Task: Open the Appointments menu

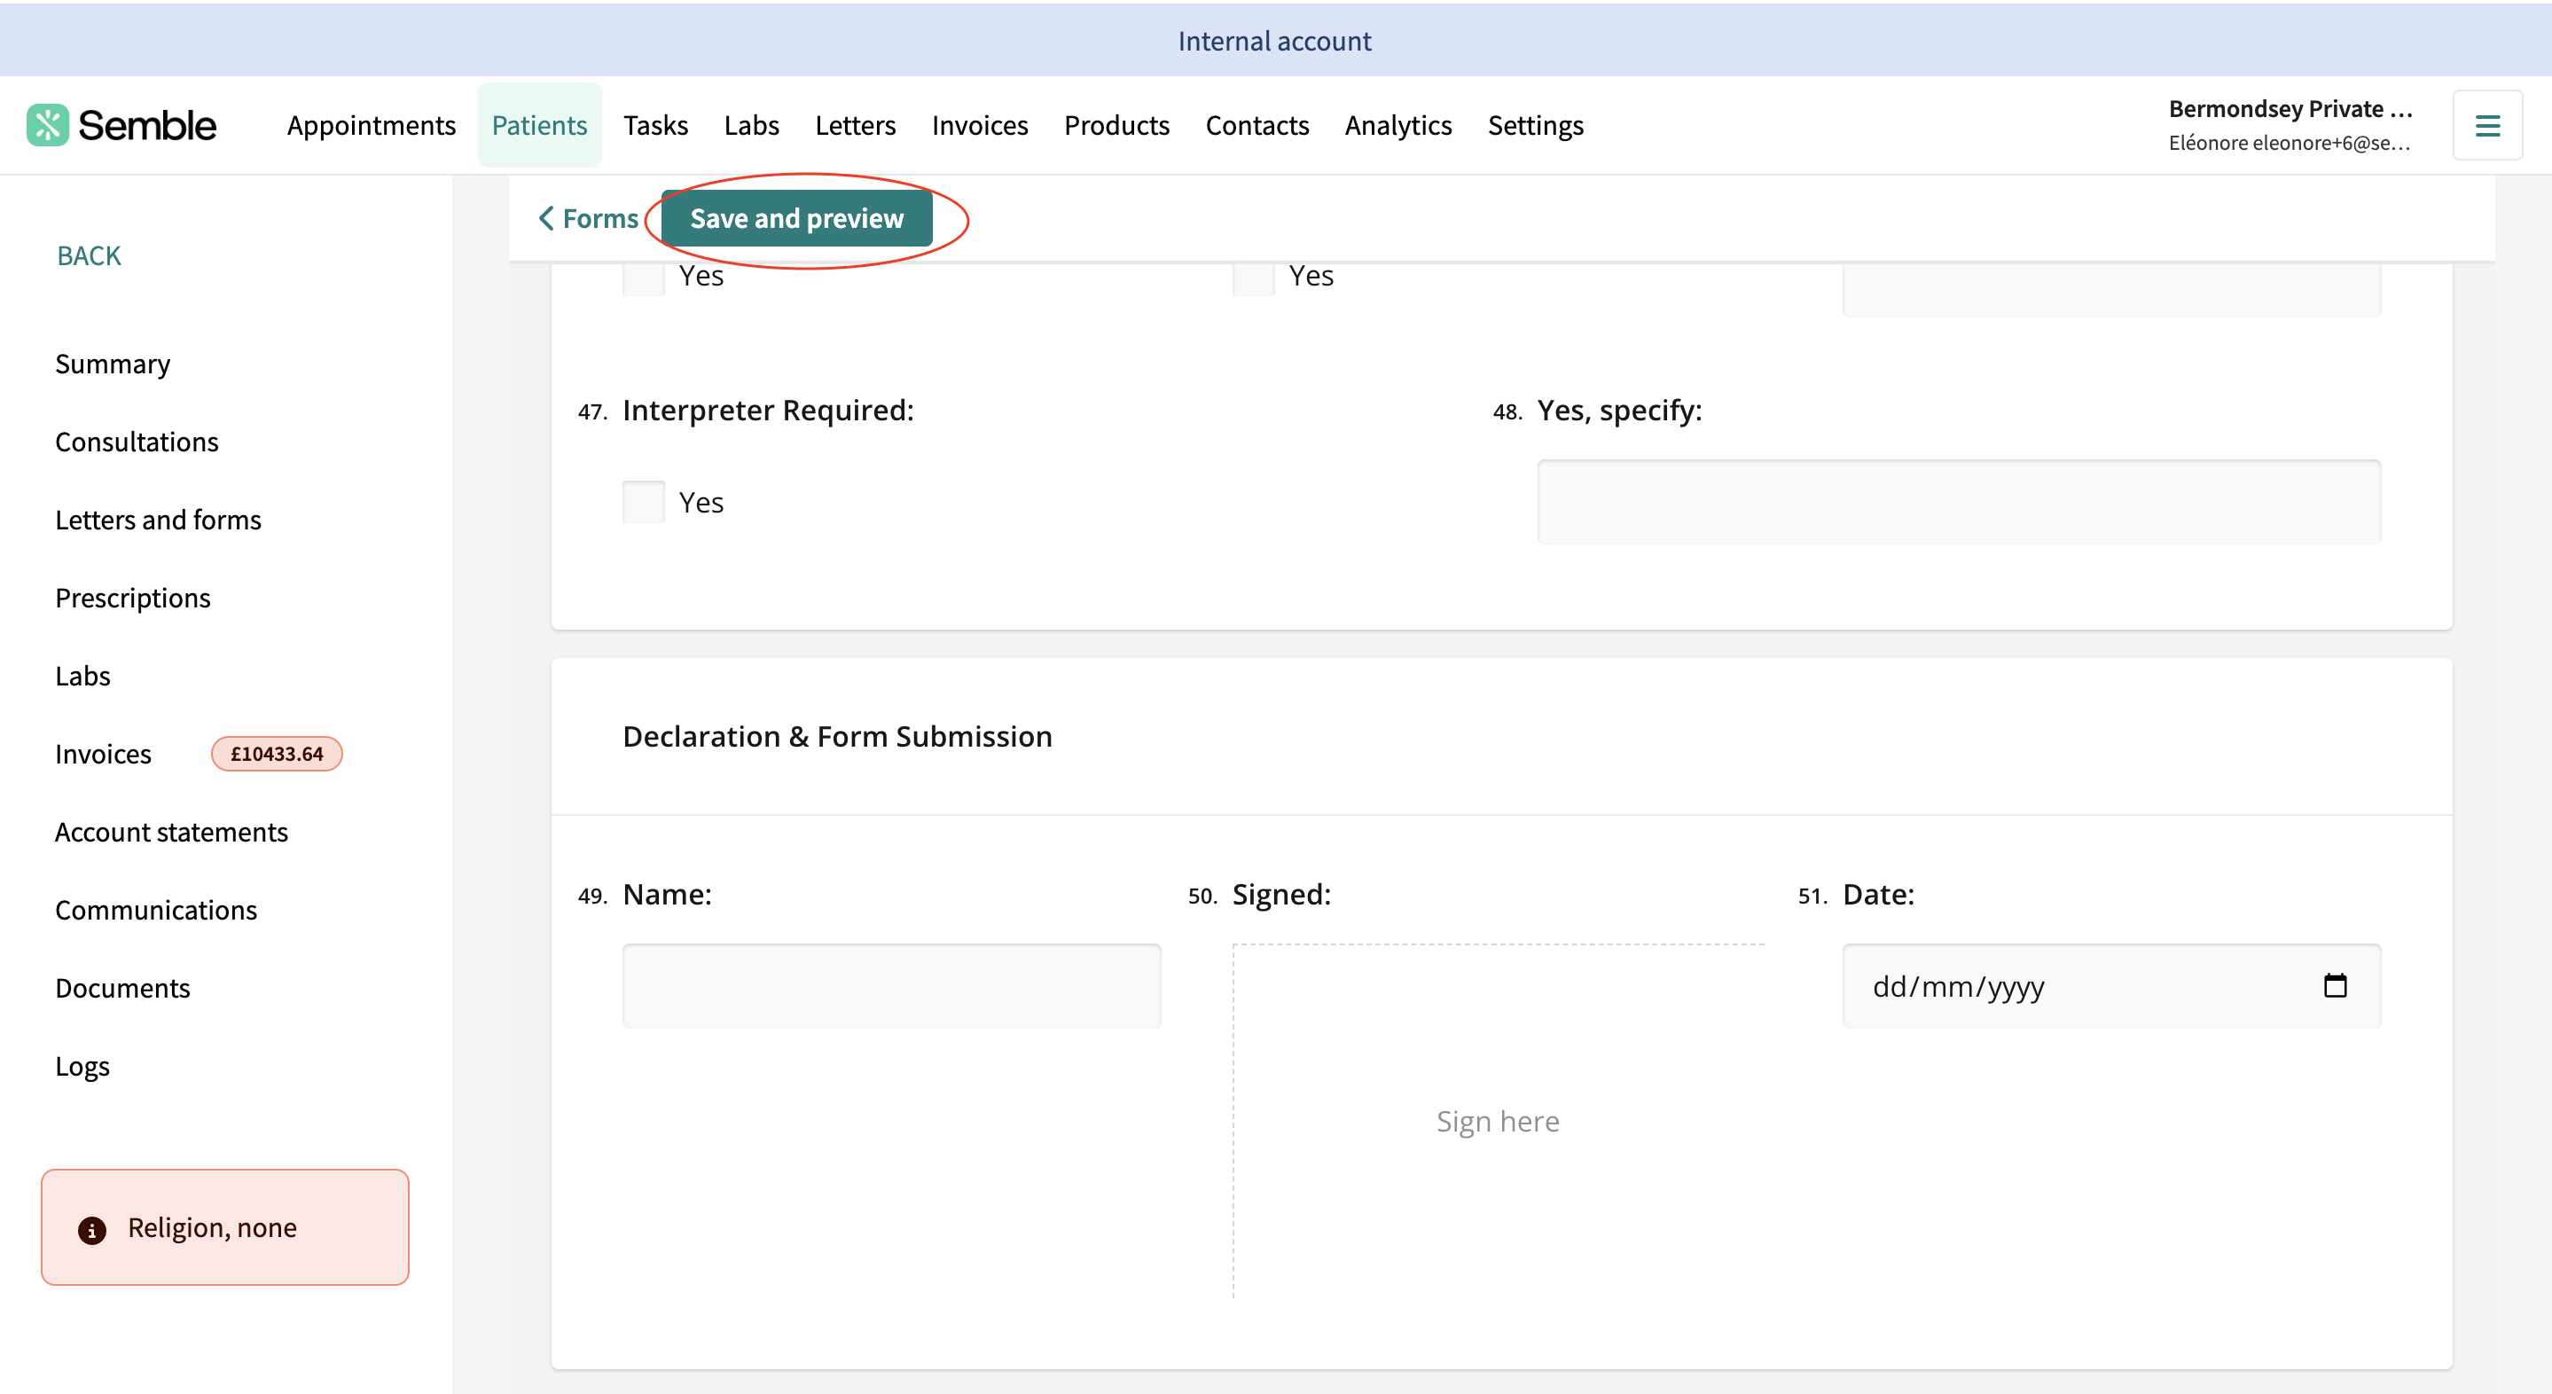Action: 372,125
